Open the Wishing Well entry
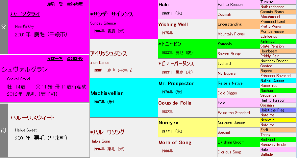297x158 pixels. pos(173,24)
